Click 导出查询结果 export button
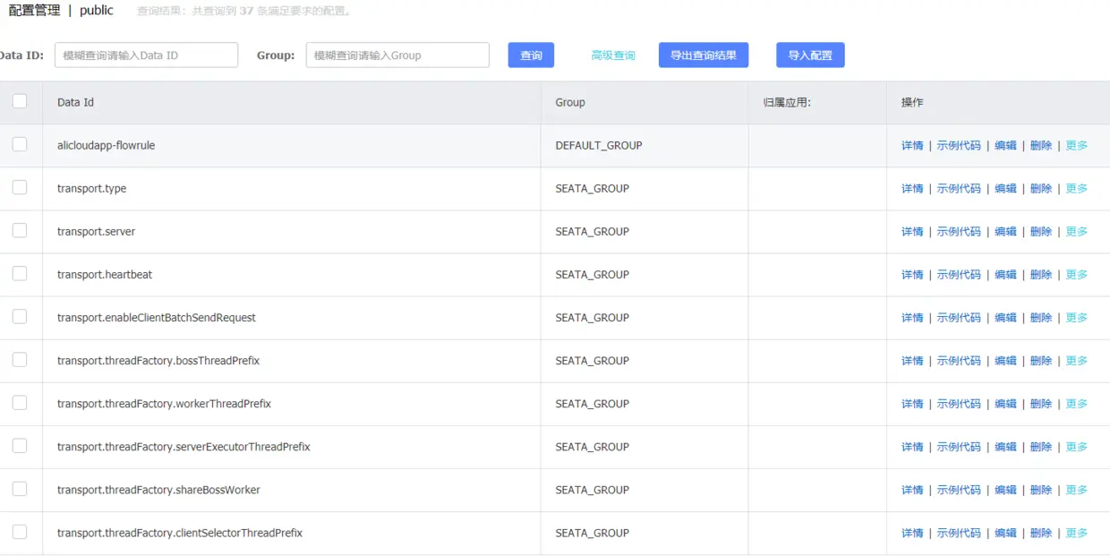 click(x=704, y=55)
